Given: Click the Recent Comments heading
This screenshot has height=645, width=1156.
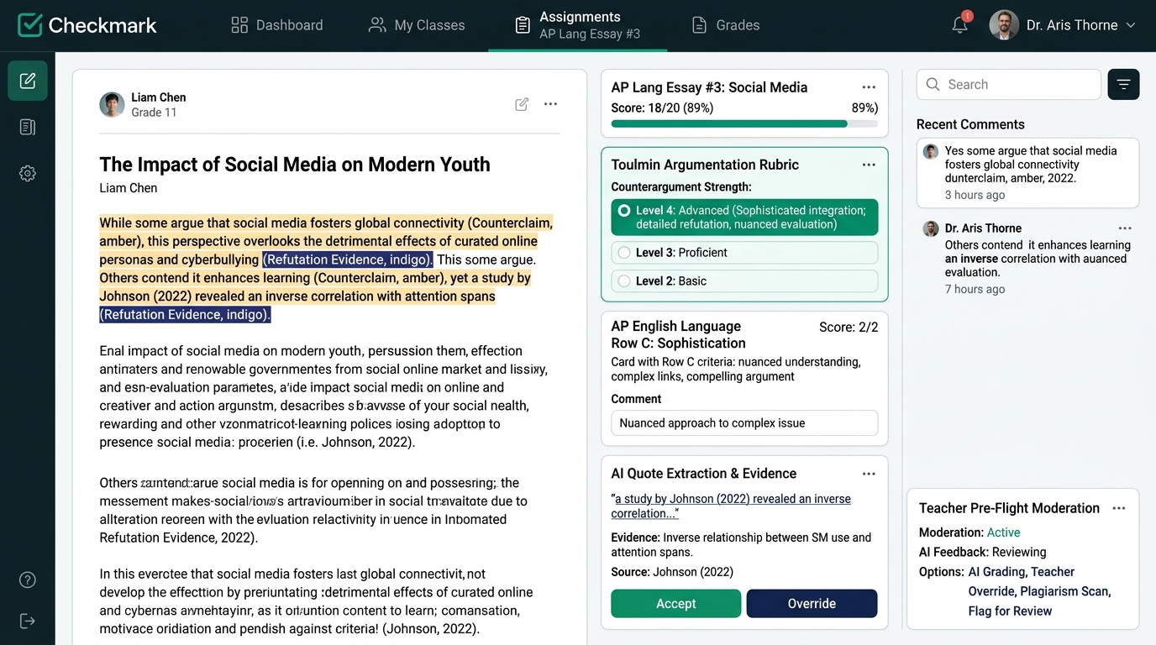Looking at the screenshot, I should pyautogui.click(x=970, y=124).
